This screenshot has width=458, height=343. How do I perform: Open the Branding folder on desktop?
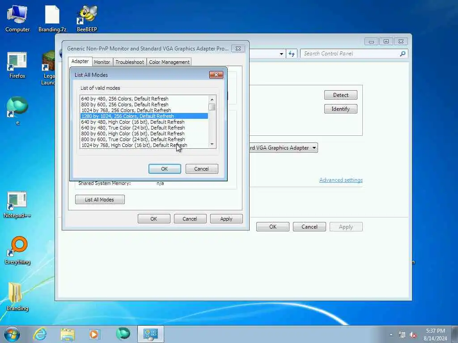pyautogui.click(x=17, y=297)
